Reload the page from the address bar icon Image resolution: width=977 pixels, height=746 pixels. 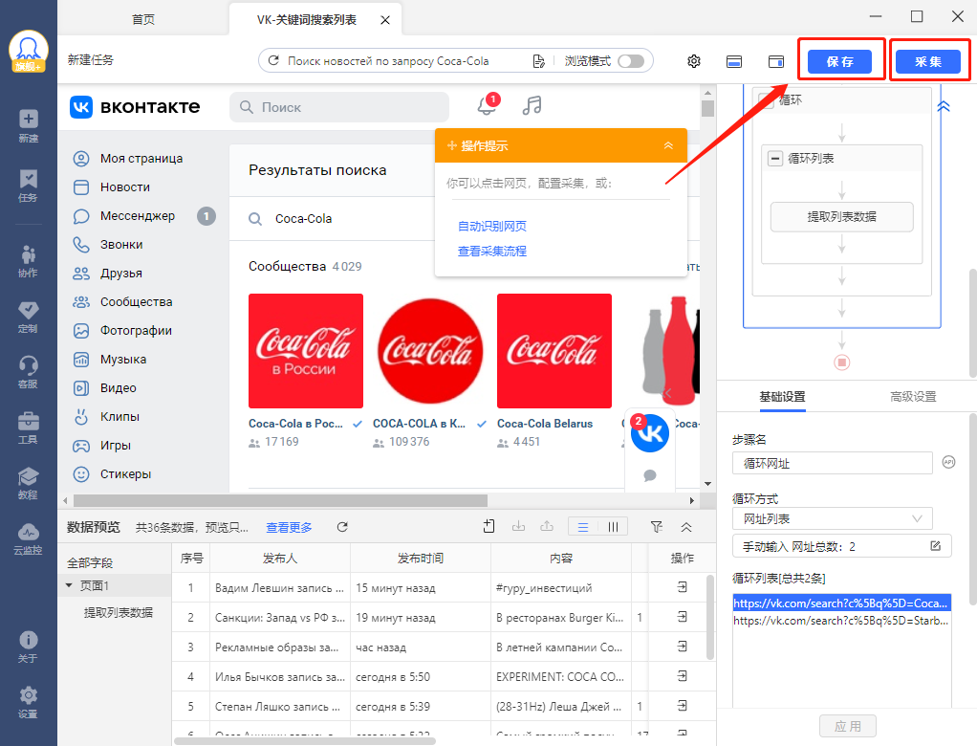click(x=273, y=60)
